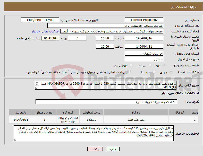Screen dimensions: 203x156
Task: Click the table cell date 1404/04/31
Action: 21,120
